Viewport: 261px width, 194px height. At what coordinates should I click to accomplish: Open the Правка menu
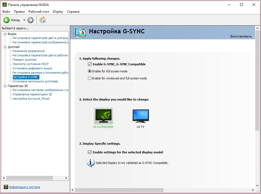tap(19, 12)
